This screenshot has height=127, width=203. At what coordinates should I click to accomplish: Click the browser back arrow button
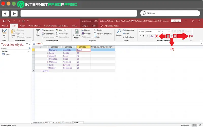click(x=5, y=13)
